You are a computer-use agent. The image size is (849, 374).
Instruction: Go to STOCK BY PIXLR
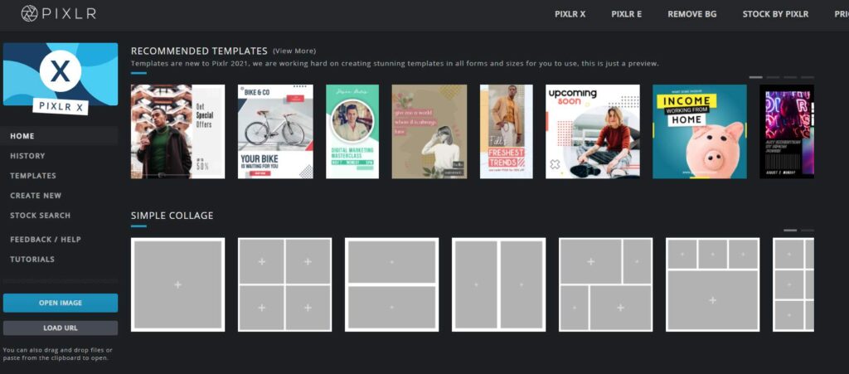pyautogui.click(x=775, y=14)
